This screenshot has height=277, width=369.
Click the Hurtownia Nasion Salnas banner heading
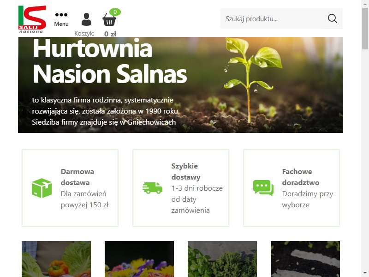pyautogui.click(x=110, y=61)
